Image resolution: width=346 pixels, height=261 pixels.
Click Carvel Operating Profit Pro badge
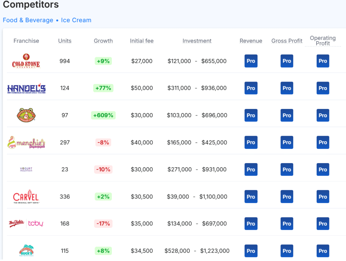[x=323, y=196]
